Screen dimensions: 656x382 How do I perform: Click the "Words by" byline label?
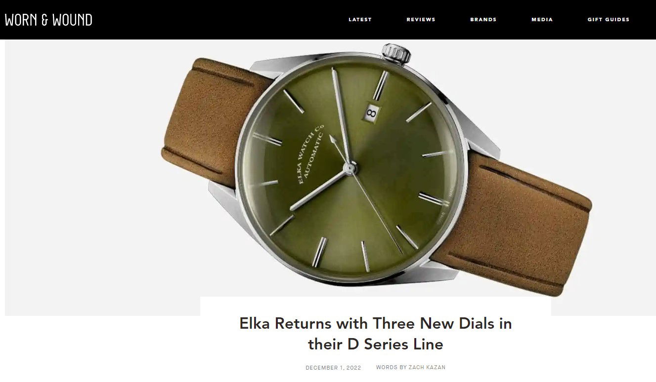(x=391, y=367)
